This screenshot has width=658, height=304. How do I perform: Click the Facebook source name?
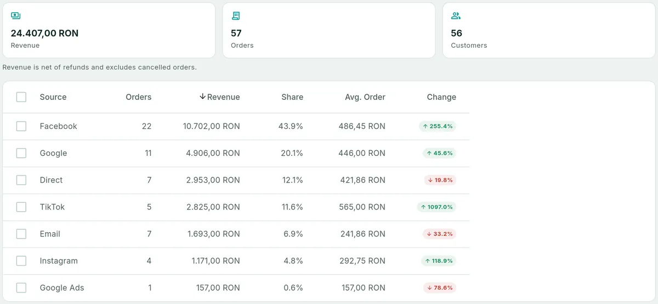click(59, 126)
